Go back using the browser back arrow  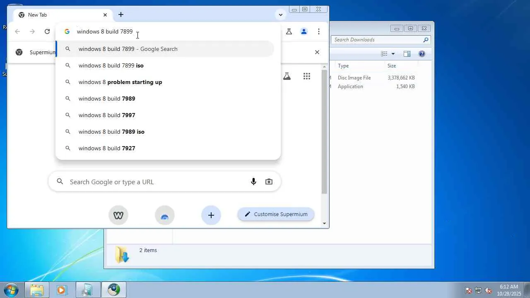coord(17,31)
